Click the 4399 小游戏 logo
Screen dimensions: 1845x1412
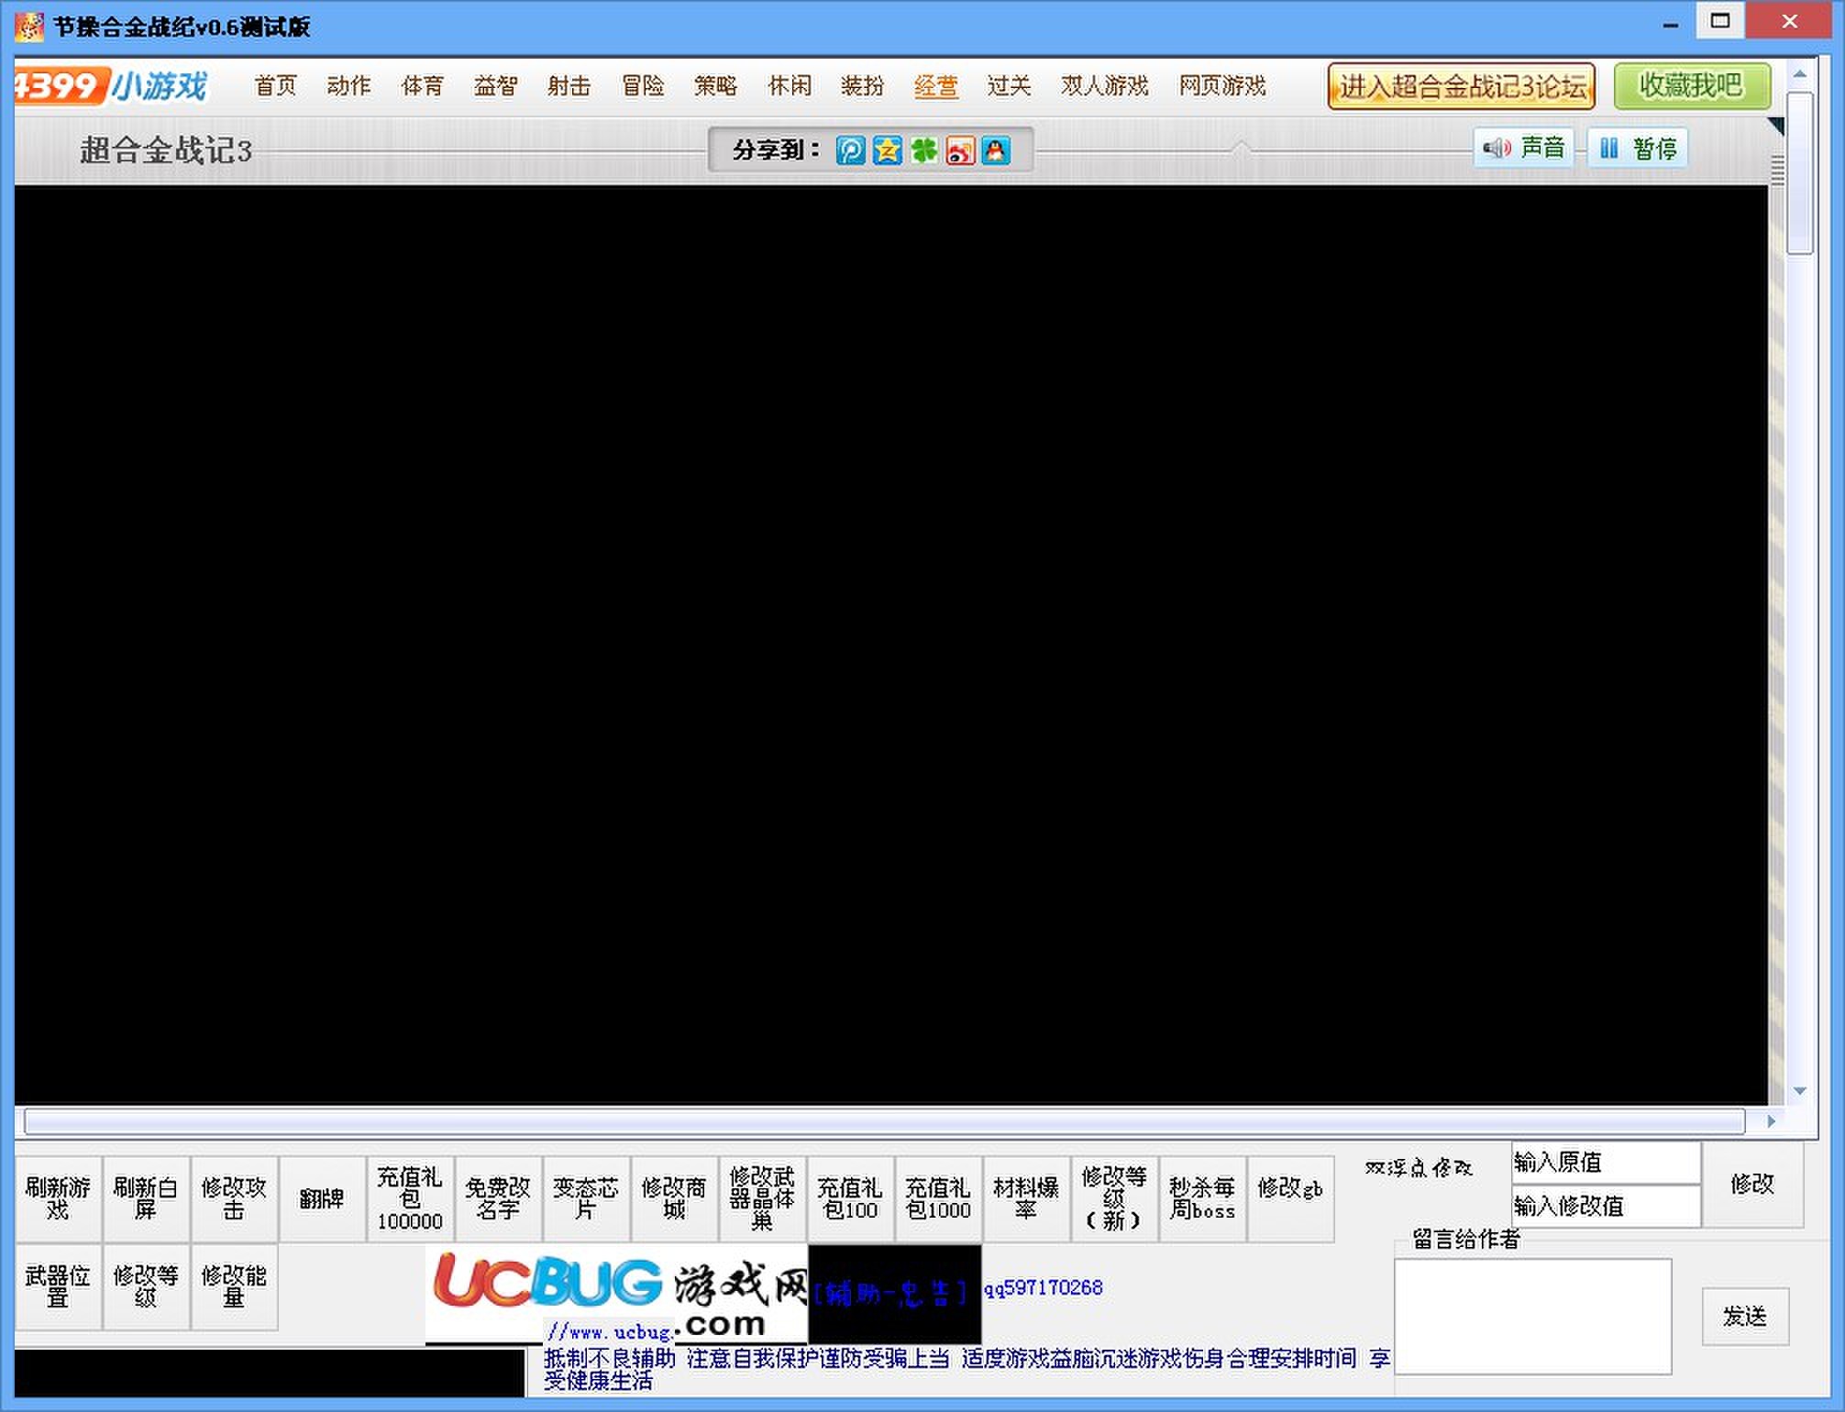coord(110,86)
